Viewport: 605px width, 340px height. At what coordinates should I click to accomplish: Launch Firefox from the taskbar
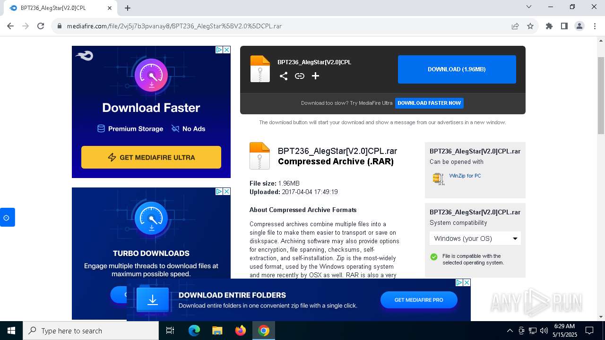point(241,331)
